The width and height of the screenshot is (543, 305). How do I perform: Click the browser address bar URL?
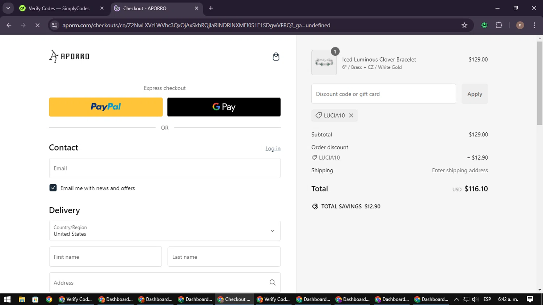pyautogui.click(x=196, y=25)
